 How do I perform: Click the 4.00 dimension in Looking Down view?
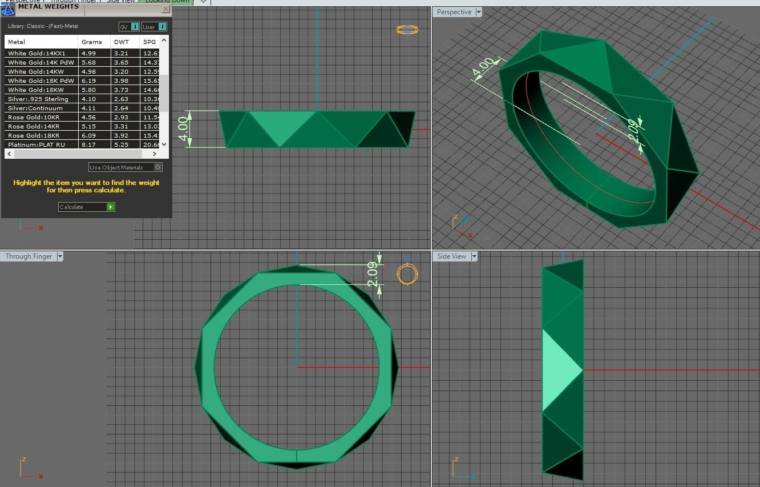coord(183,129)
